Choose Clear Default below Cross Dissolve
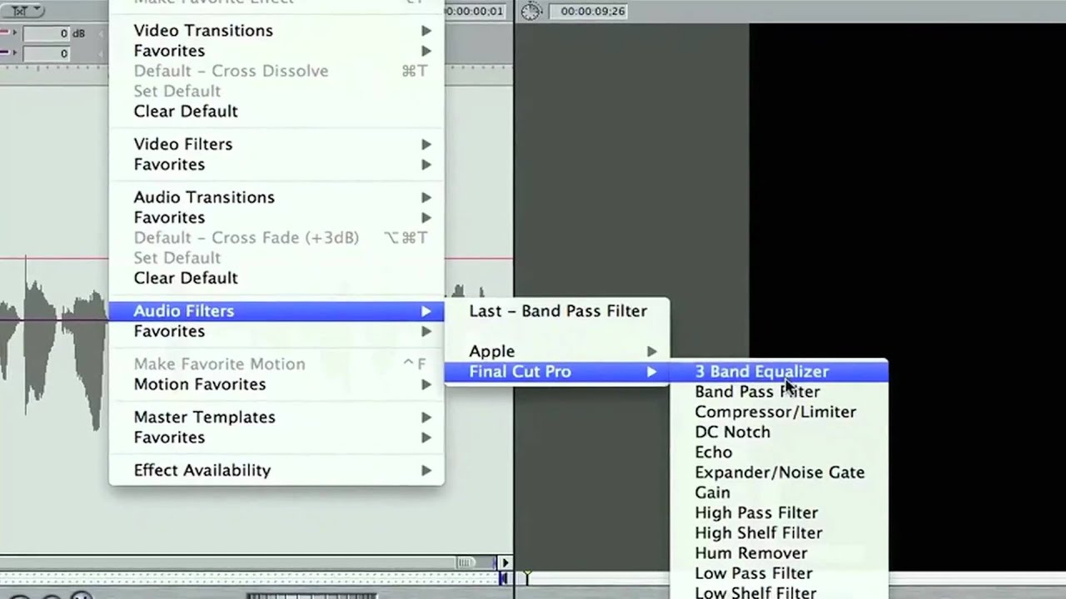The height and width of the screenshot is (599, 1066). tap(276, 111)
